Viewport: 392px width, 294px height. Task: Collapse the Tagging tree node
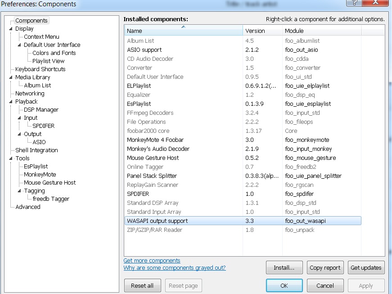tap(19, 191)
